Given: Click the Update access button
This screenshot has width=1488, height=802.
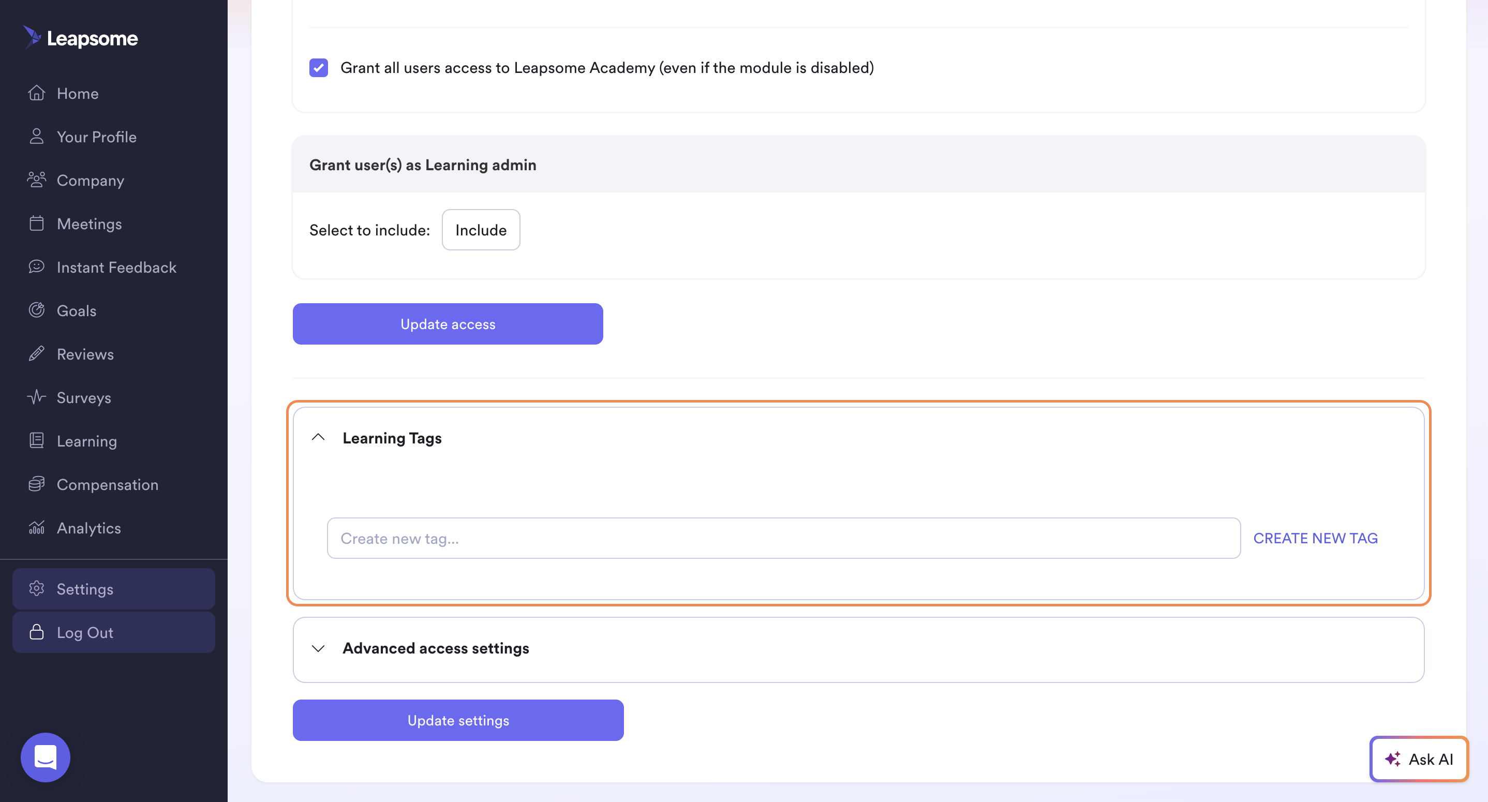Looking at the screenshot, I should tap(448, 324).
